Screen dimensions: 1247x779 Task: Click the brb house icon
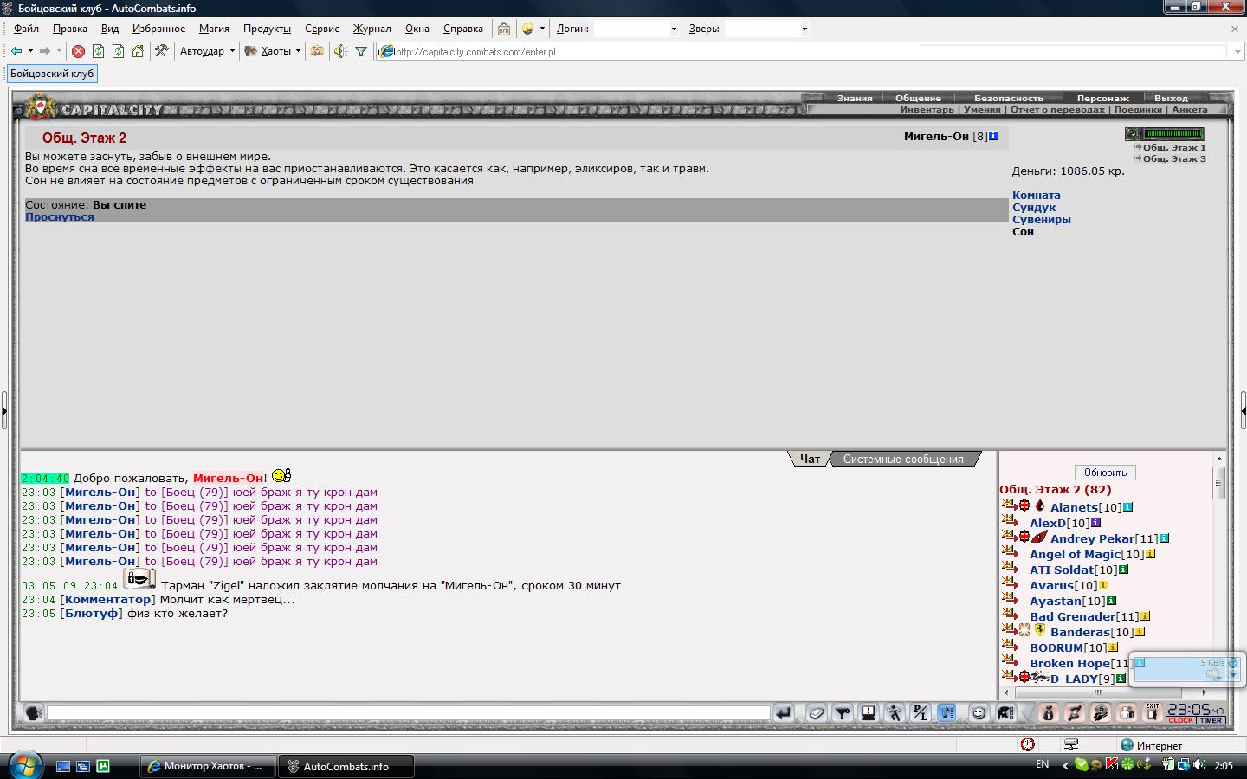coord(504,29)
